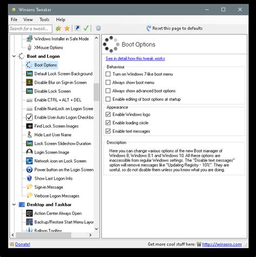The width and height of the screenshot is (256, 257).
Task: Click the Default Lock Screen Background icon
Action: pos(29,74)
